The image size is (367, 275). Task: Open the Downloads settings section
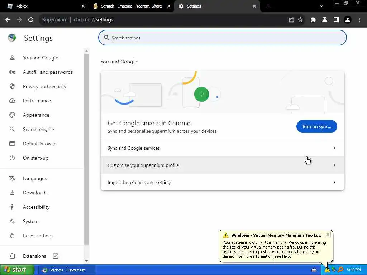(x=35, y=193)
